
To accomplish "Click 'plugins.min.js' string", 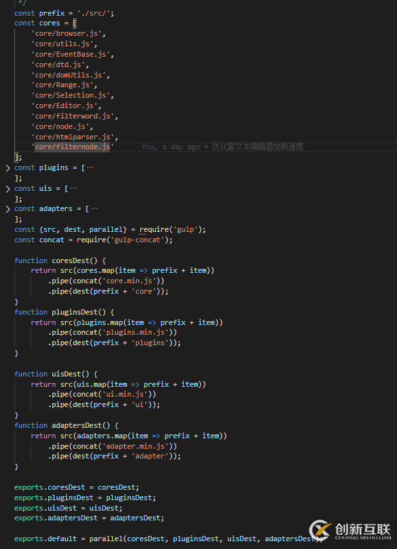I will [135, 333].
